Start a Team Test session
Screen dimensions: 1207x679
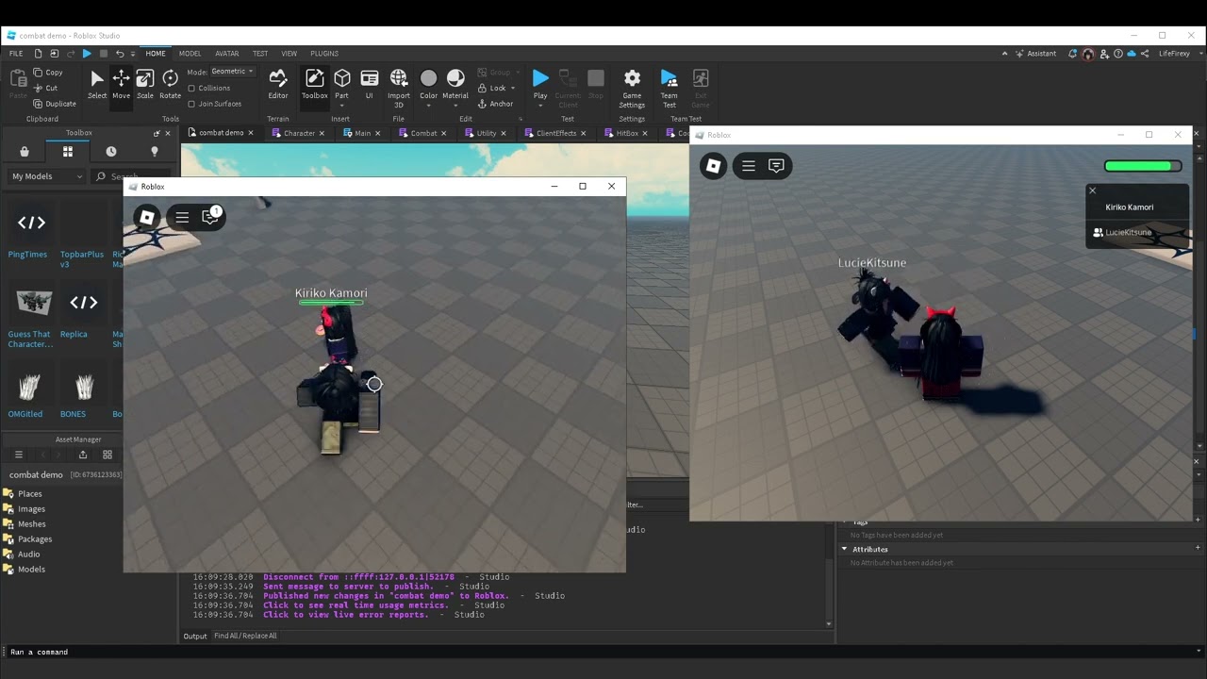coord(669,88)
